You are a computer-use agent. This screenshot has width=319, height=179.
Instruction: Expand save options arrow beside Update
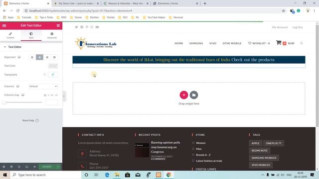click(58, 167)
